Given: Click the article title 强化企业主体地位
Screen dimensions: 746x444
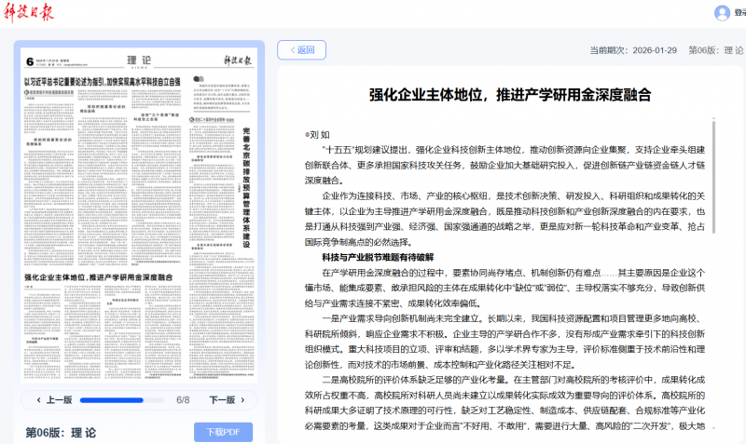Looking at the screenshot, I should [x=509, y=94].
